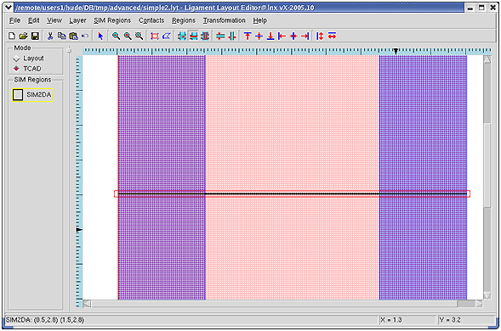Open the Edit menu

33,20
